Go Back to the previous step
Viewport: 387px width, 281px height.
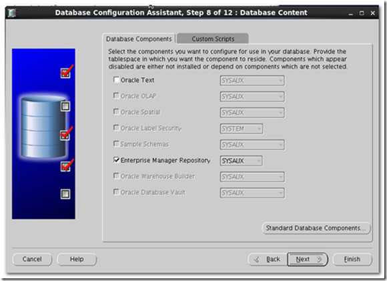point(268,259)
